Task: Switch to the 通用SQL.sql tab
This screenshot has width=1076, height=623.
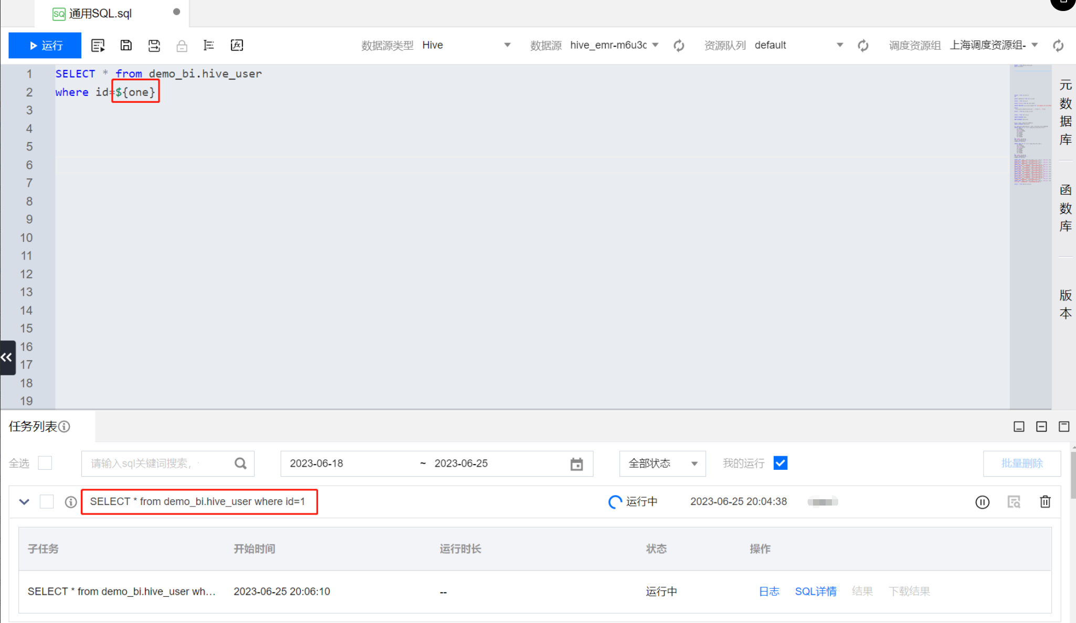Action: click(x=101, y=14)
